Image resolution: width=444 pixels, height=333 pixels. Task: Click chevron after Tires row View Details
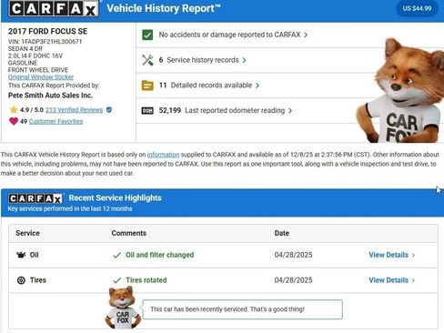[413, 280]
